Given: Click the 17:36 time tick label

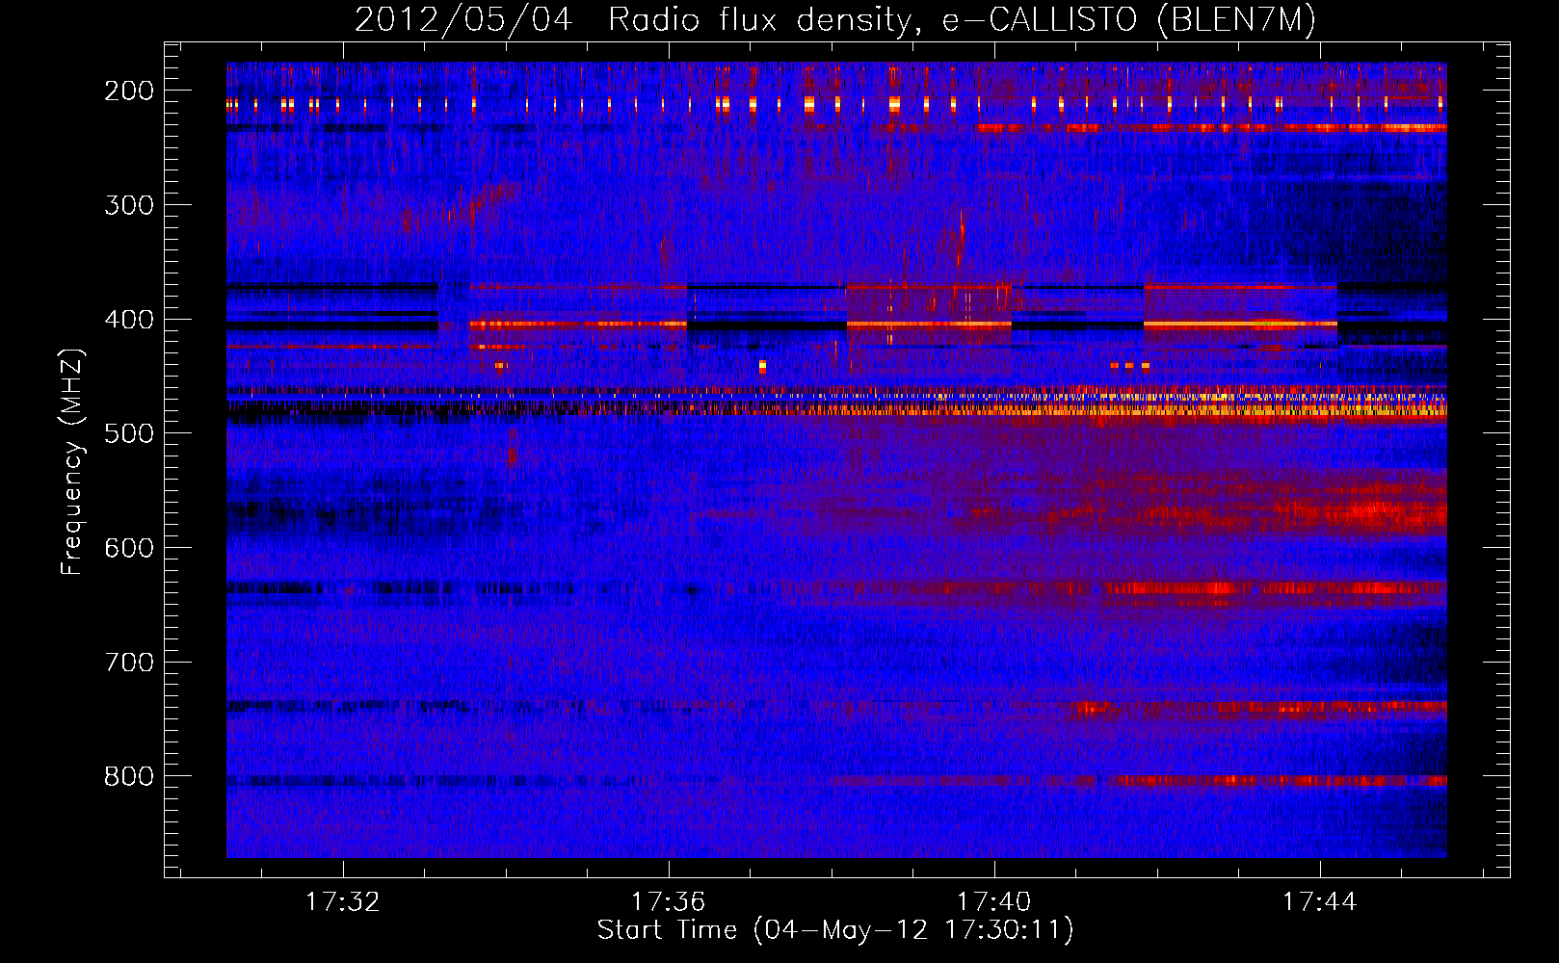Looking at the screenshot, I should [669, 902].
